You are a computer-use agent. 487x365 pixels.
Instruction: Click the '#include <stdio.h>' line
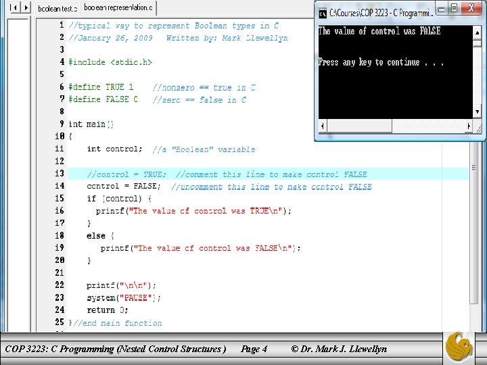[x=110, y=62]
